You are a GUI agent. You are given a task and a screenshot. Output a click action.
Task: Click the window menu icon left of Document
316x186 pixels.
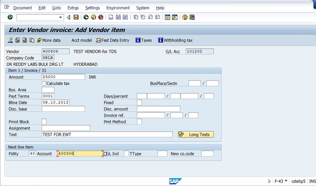coord(7,7)
